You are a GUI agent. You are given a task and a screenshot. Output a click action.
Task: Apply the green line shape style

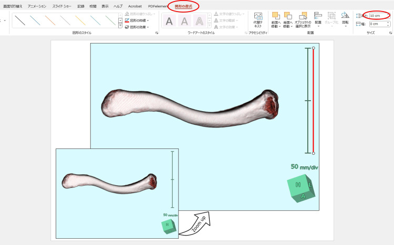(110, 20)
